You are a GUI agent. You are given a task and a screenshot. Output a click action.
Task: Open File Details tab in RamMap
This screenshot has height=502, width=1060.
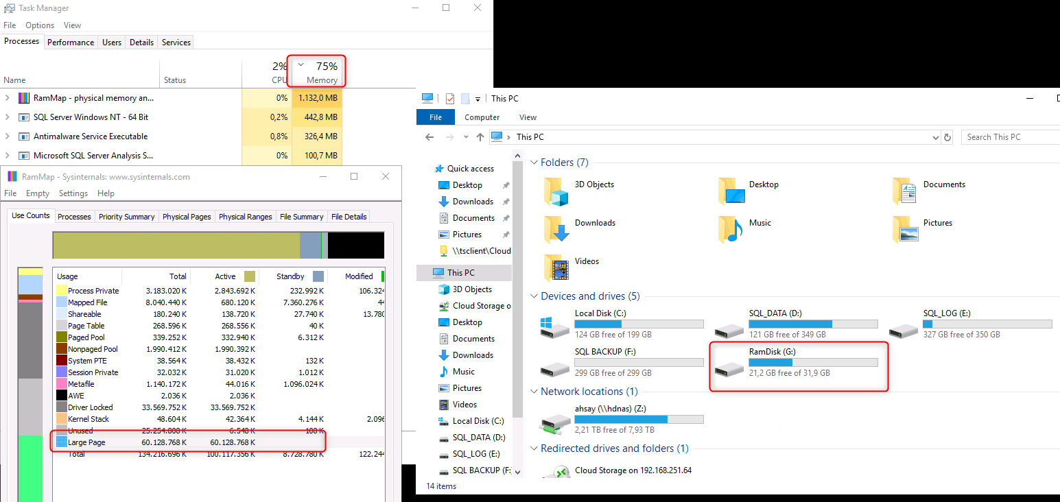(x=349, y=217)
